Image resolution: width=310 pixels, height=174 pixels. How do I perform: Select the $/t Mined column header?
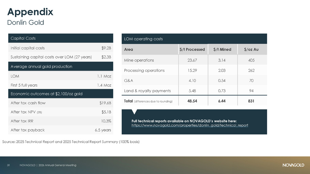click(x=222, y=50)
